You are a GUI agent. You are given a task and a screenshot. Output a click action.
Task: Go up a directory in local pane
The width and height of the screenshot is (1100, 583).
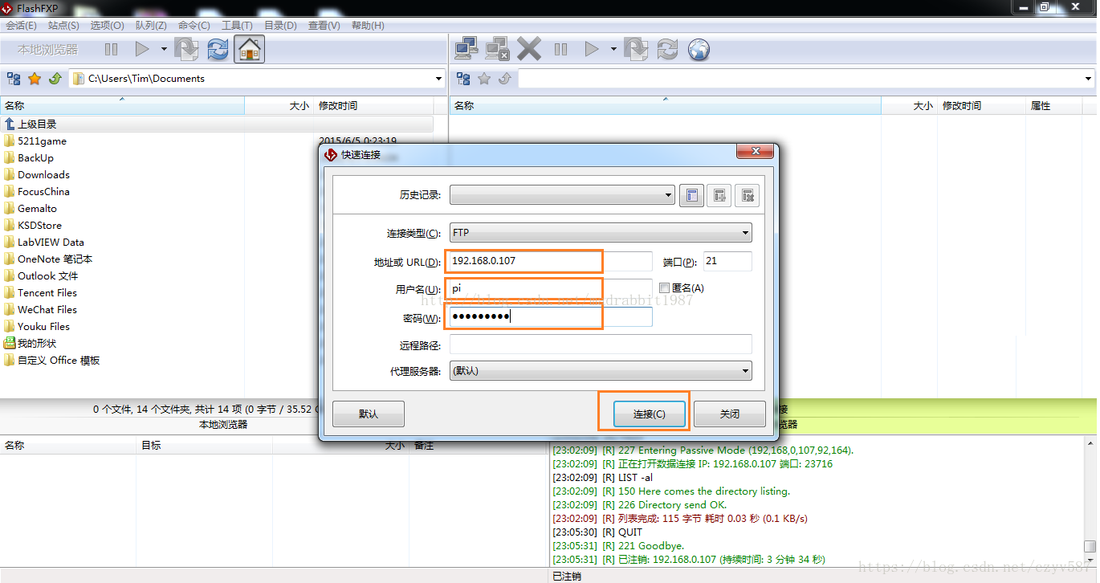click(x=55, y=79)
